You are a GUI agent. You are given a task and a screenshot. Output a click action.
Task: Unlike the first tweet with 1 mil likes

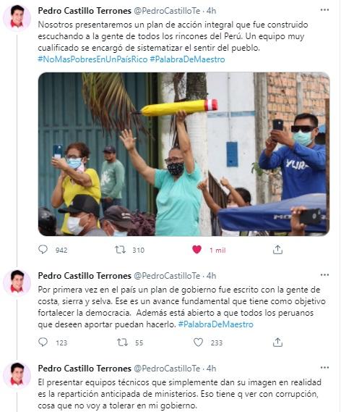pos(197,249)
